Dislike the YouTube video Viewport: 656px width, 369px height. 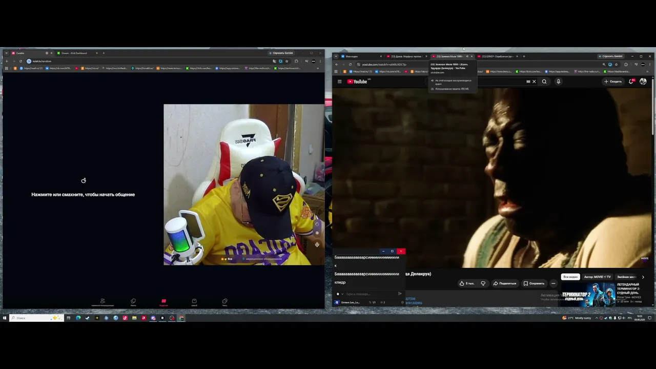(483, 283)
